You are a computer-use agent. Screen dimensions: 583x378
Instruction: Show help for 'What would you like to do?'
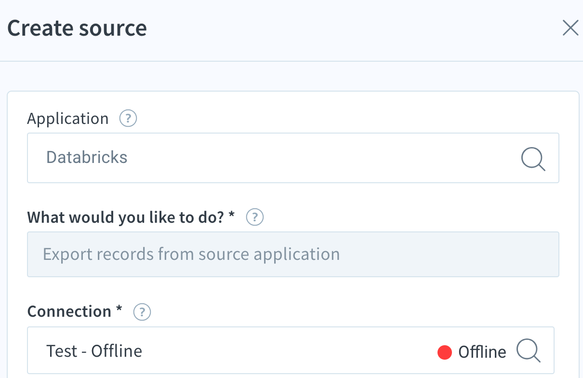[x=255, y=217]
